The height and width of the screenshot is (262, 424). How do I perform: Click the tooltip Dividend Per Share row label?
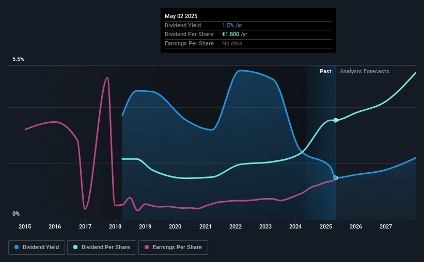(189, 35)
